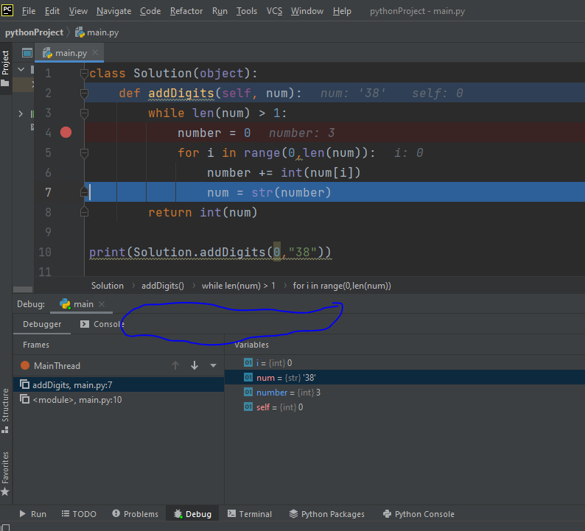The height and width of the screenshot is (531, 585).
Task: Switch to the Console tab
Action: [102, 324]
